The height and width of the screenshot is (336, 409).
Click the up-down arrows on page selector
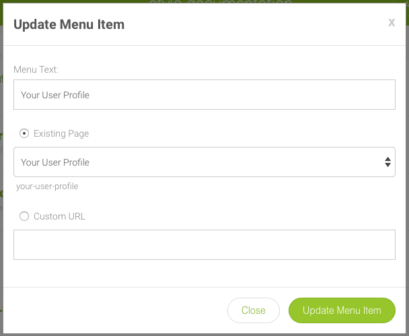click(387, 162)
